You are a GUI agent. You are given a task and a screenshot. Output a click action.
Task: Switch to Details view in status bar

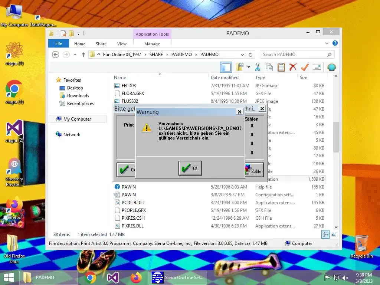coord(325,234)
